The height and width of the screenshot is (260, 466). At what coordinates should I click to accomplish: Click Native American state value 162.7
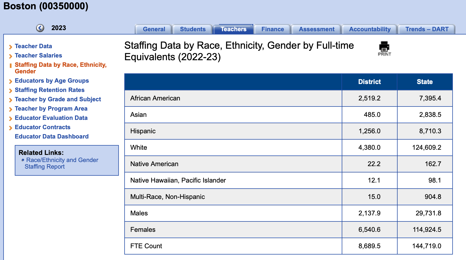tap(433, 164)
